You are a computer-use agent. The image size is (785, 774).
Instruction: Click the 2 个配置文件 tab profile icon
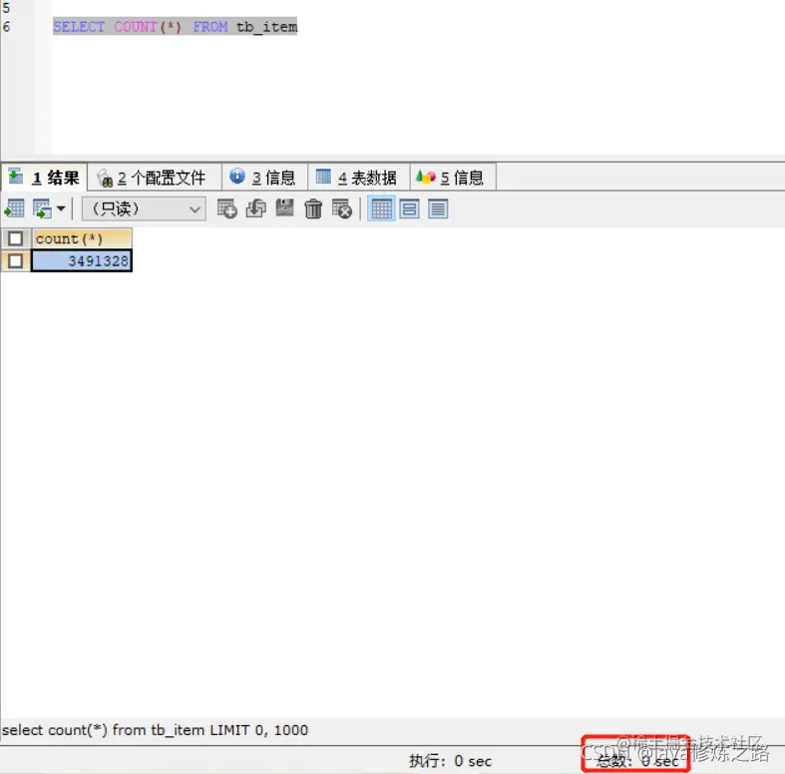(105, 178)
